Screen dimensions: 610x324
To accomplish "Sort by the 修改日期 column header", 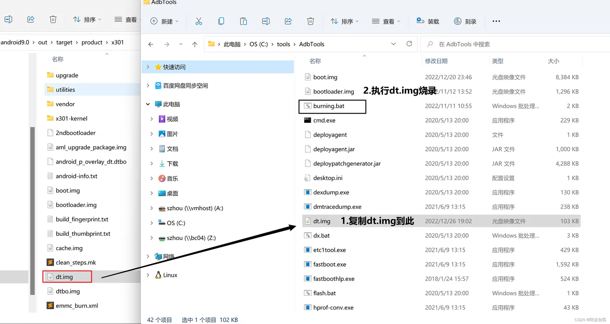I will pyautogui.click(x=436, y=61).
